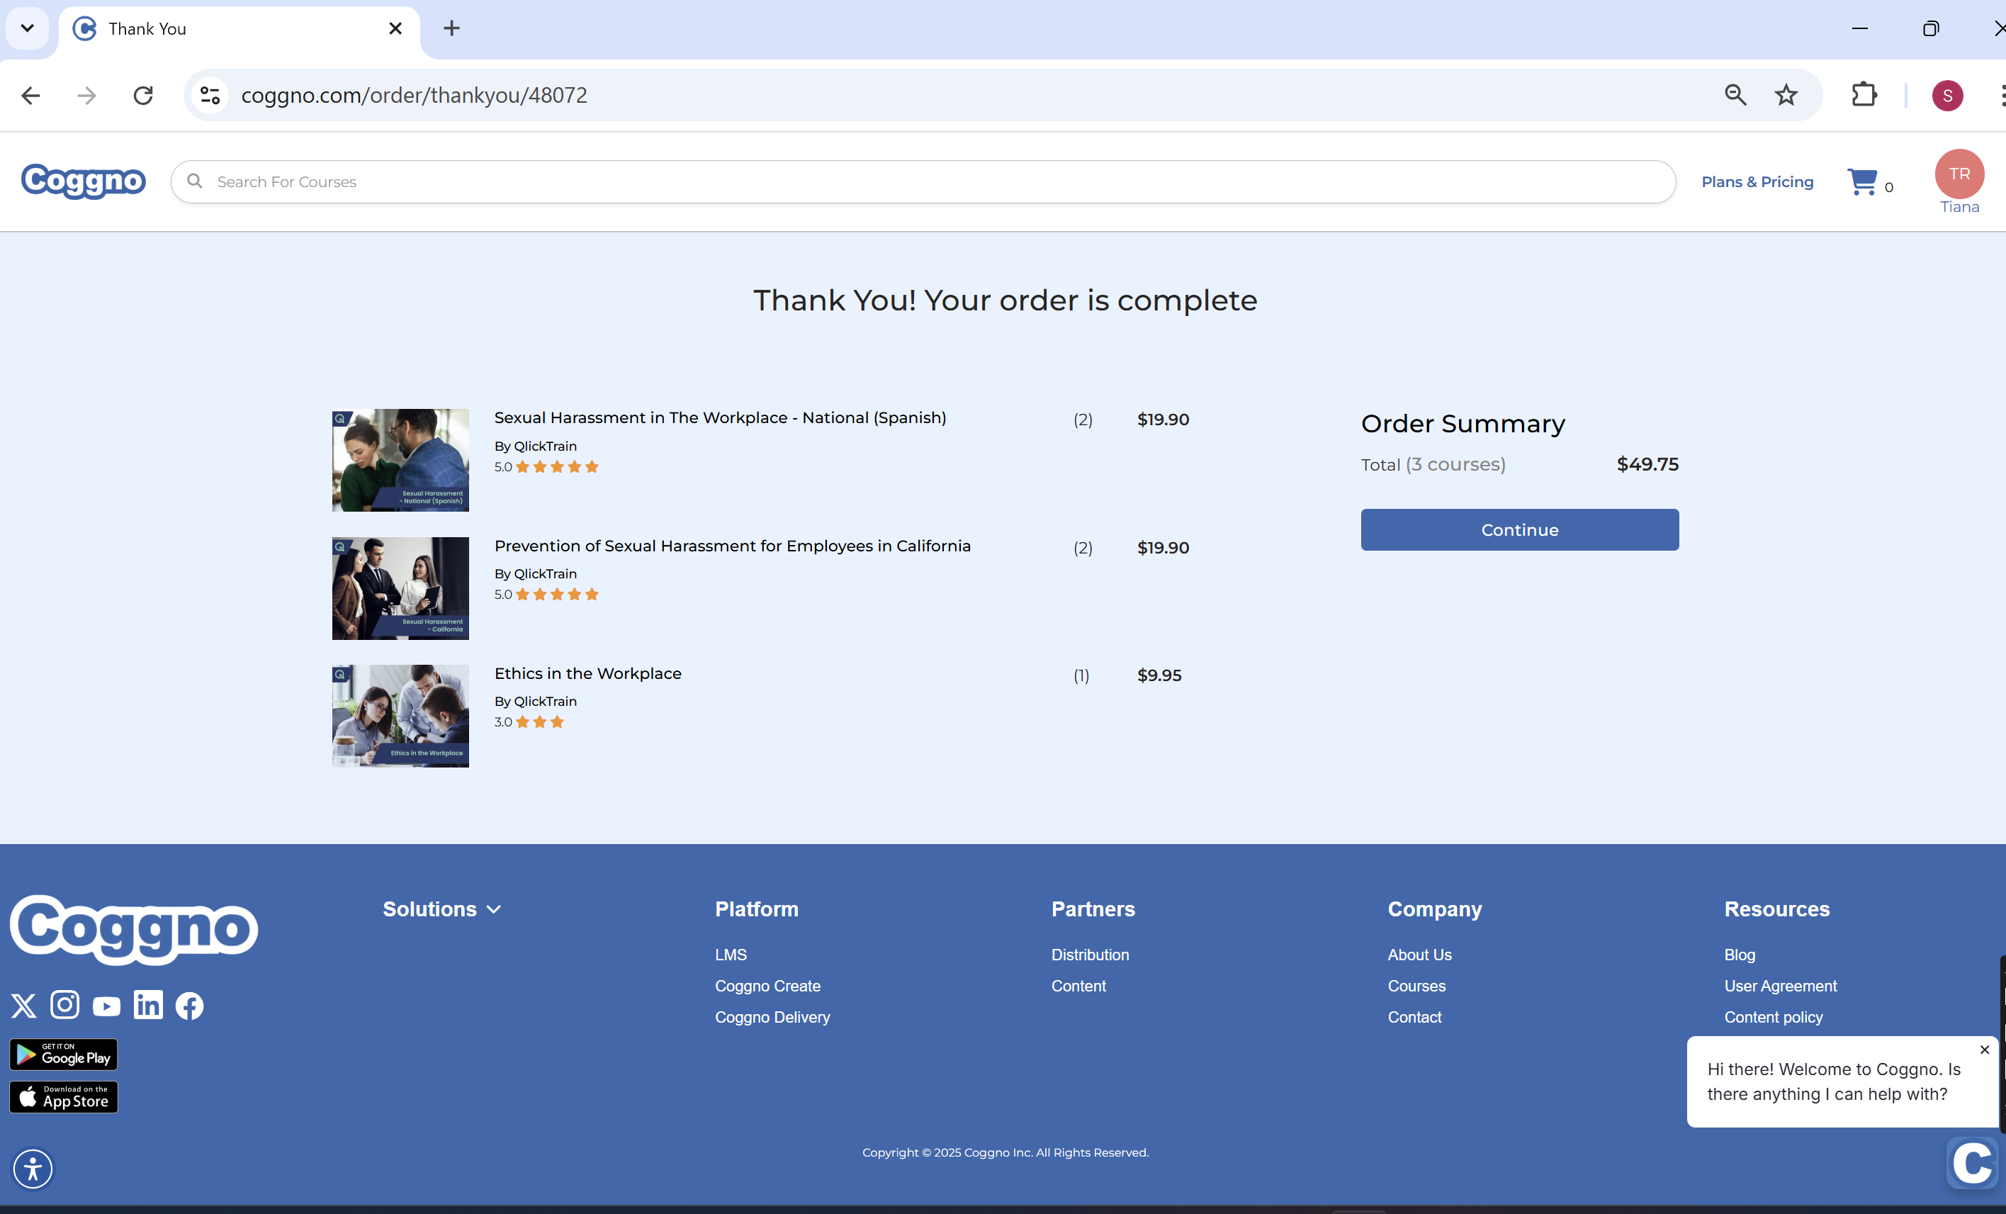Open LMS footer link
This screenshot has width=2006, height=1214.
(731, 955)
